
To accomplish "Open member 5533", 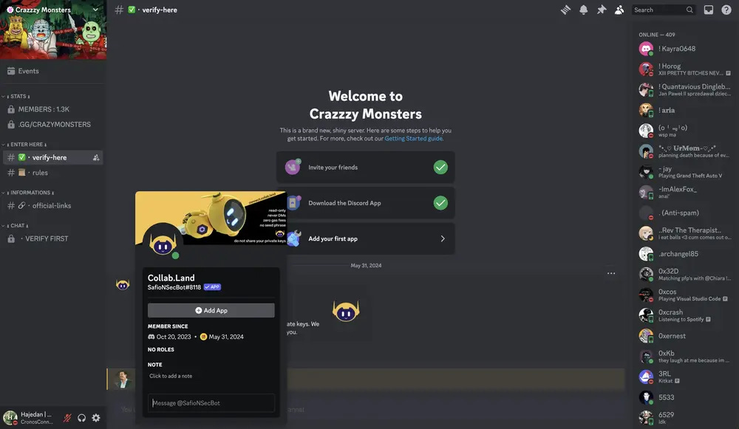I will click(685, 397).
